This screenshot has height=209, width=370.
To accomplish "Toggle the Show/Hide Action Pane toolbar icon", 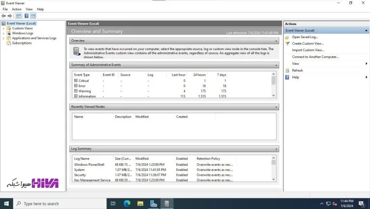I will tap(33, 16).
